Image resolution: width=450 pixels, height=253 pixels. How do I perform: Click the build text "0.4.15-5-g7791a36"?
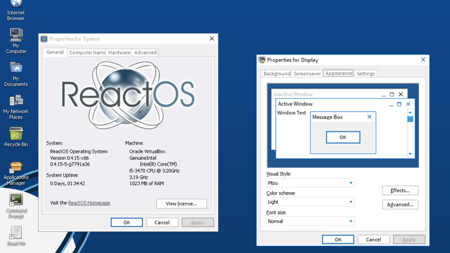coord(69,164)
